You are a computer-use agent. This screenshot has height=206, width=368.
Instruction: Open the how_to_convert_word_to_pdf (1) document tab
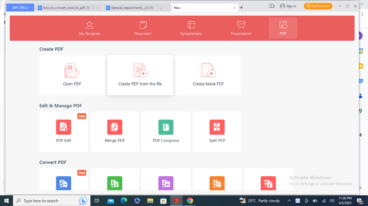pos(68,8)
